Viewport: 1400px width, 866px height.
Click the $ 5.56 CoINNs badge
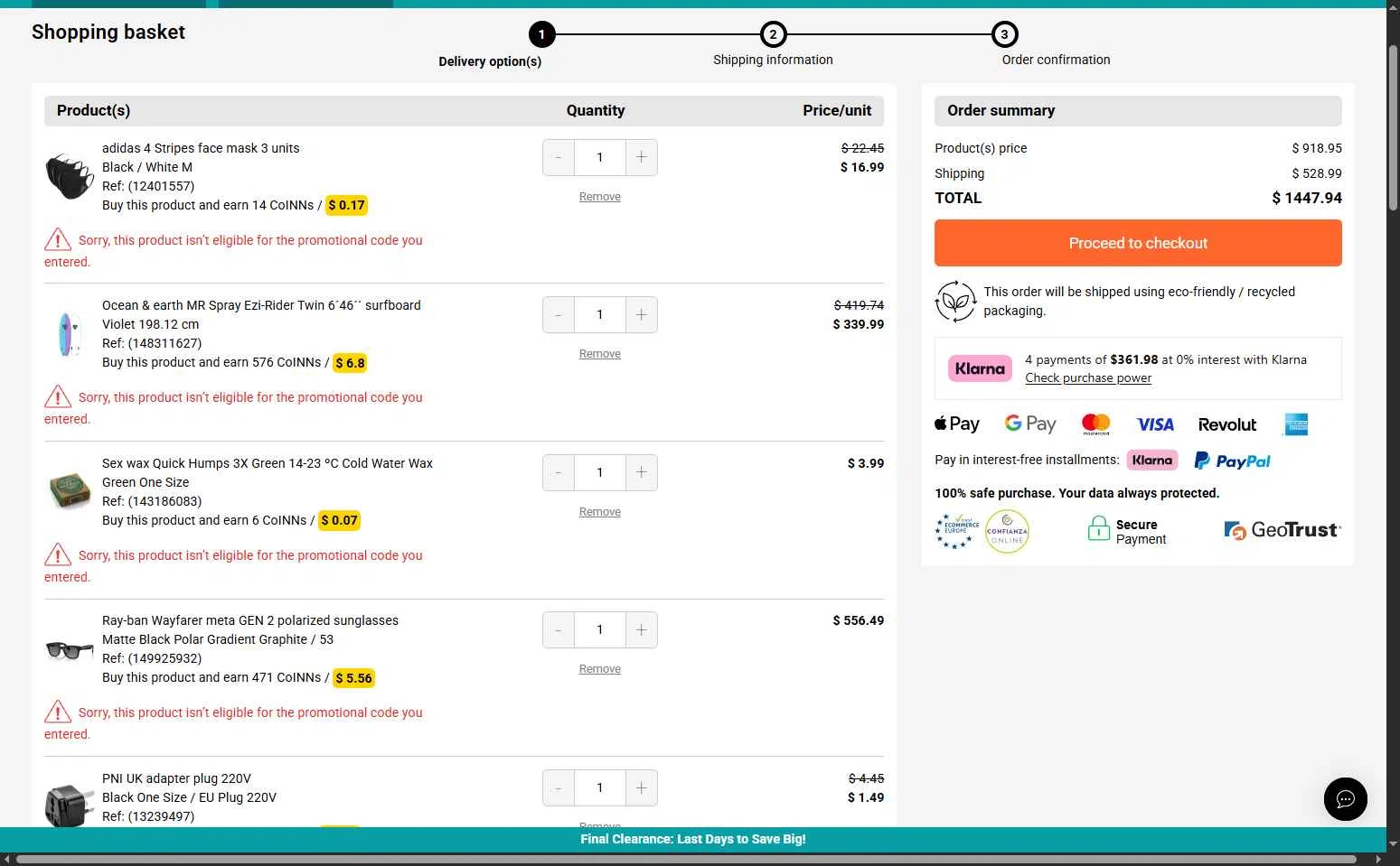353,678
